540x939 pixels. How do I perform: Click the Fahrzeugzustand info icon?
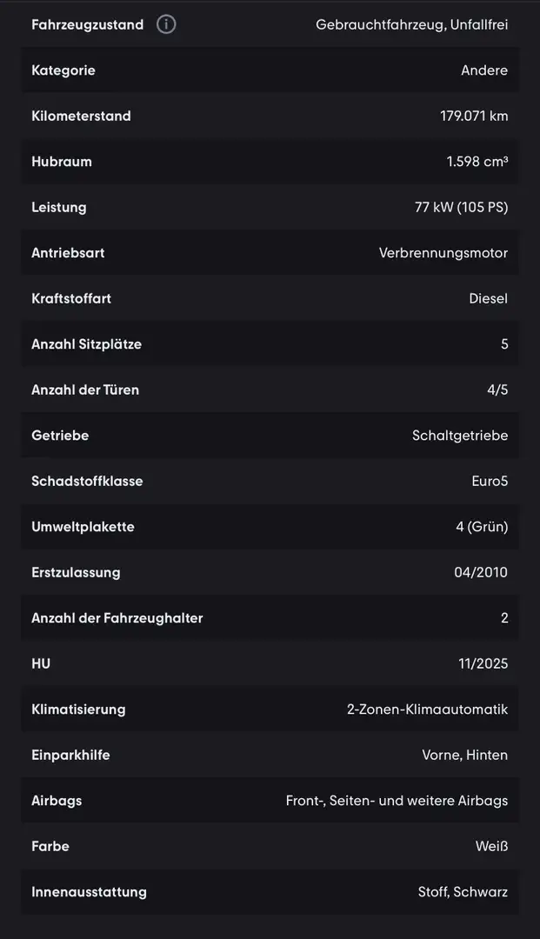[x=166, y=24]
